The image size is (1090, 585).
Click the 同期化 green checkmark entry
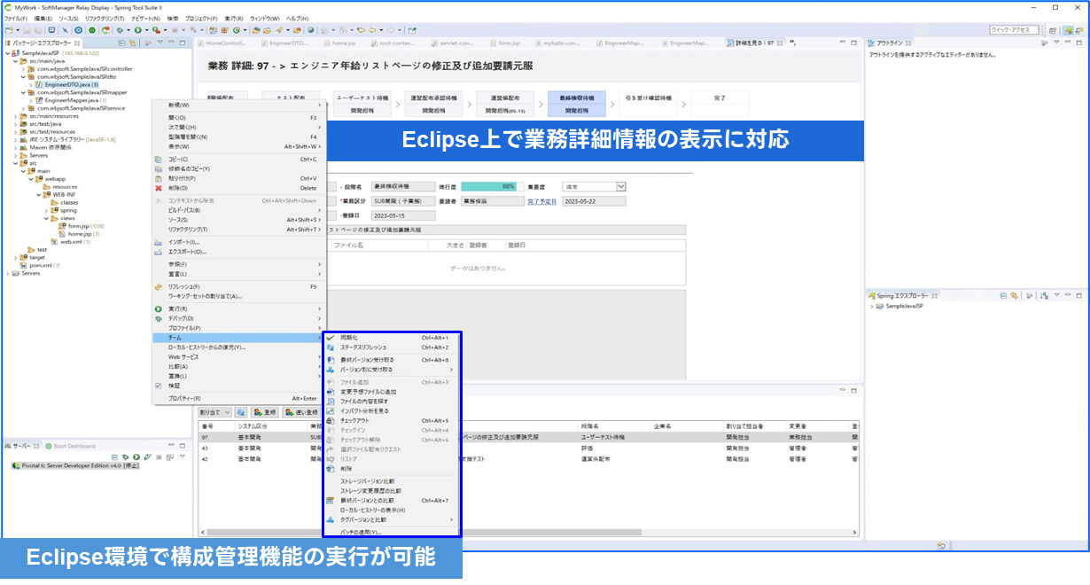[x=331, y=338]
